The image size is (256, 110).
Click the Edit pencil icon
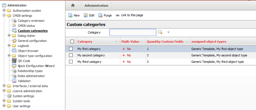[86, 15]
